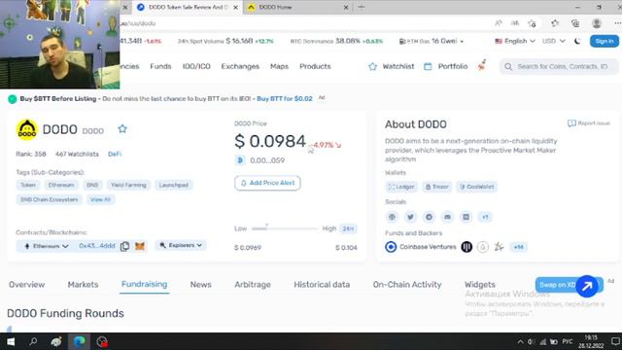Open the Maps menu

[x=279, y=66]
